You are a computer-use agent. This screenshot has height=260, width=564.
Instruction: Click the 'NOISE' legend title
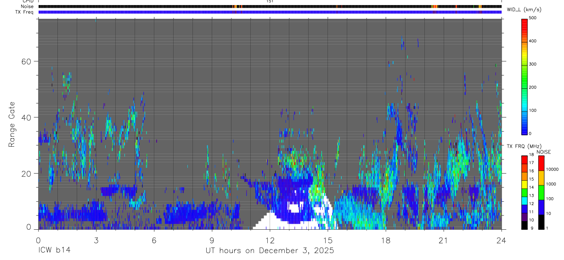coord(544,152)
